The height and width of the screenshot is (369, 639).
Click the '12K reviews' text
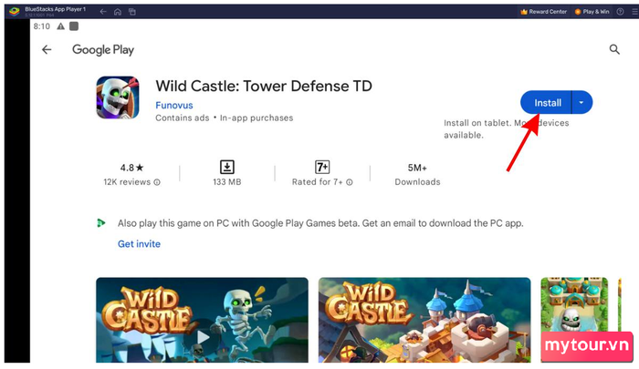pos(127,182)
